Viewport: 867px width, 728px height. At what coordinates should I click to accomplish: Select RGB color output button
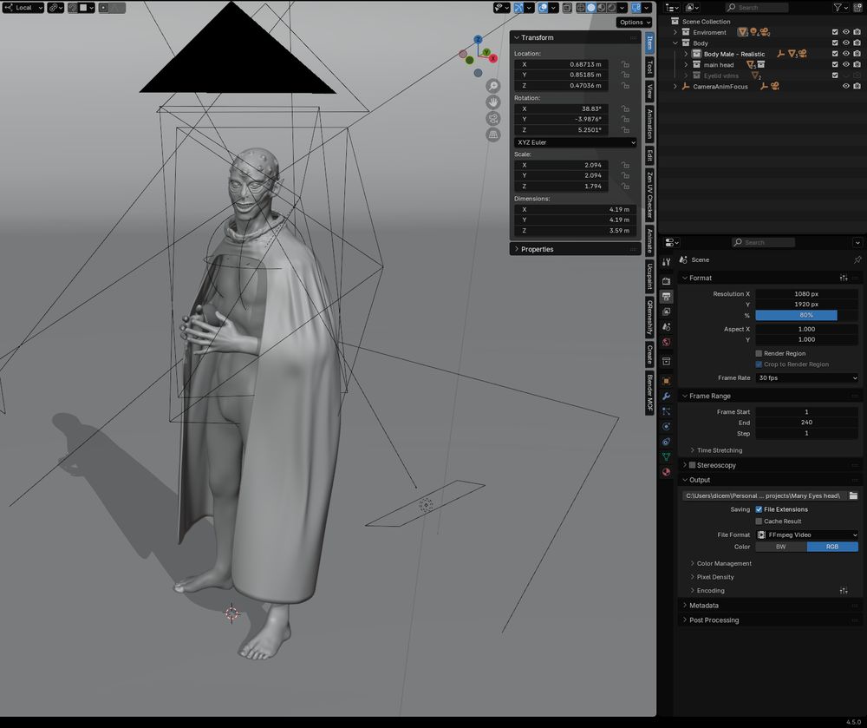(x=832, y=547)
